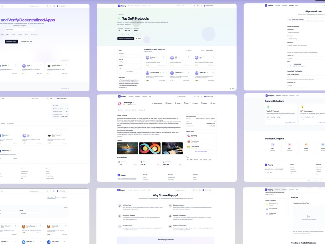This screenshot has width=325, height=244.
Task: Click the DeFi category icon under browseByCategory
Action: pos(273,145)
